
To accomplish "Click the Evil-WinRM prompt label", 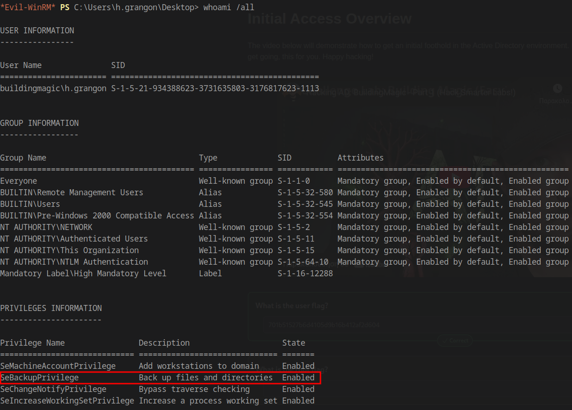I will [28, 7].
